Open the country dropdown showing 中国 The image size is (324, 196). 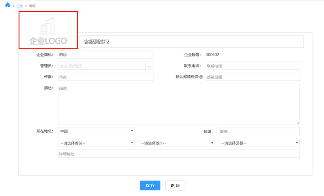coord(96,131)
